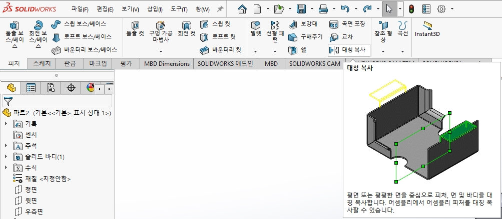Expand the dropdown under Hole Wizard
Image resolution: width=502 pixels, height=219 pixels.
tap(161, 51)
